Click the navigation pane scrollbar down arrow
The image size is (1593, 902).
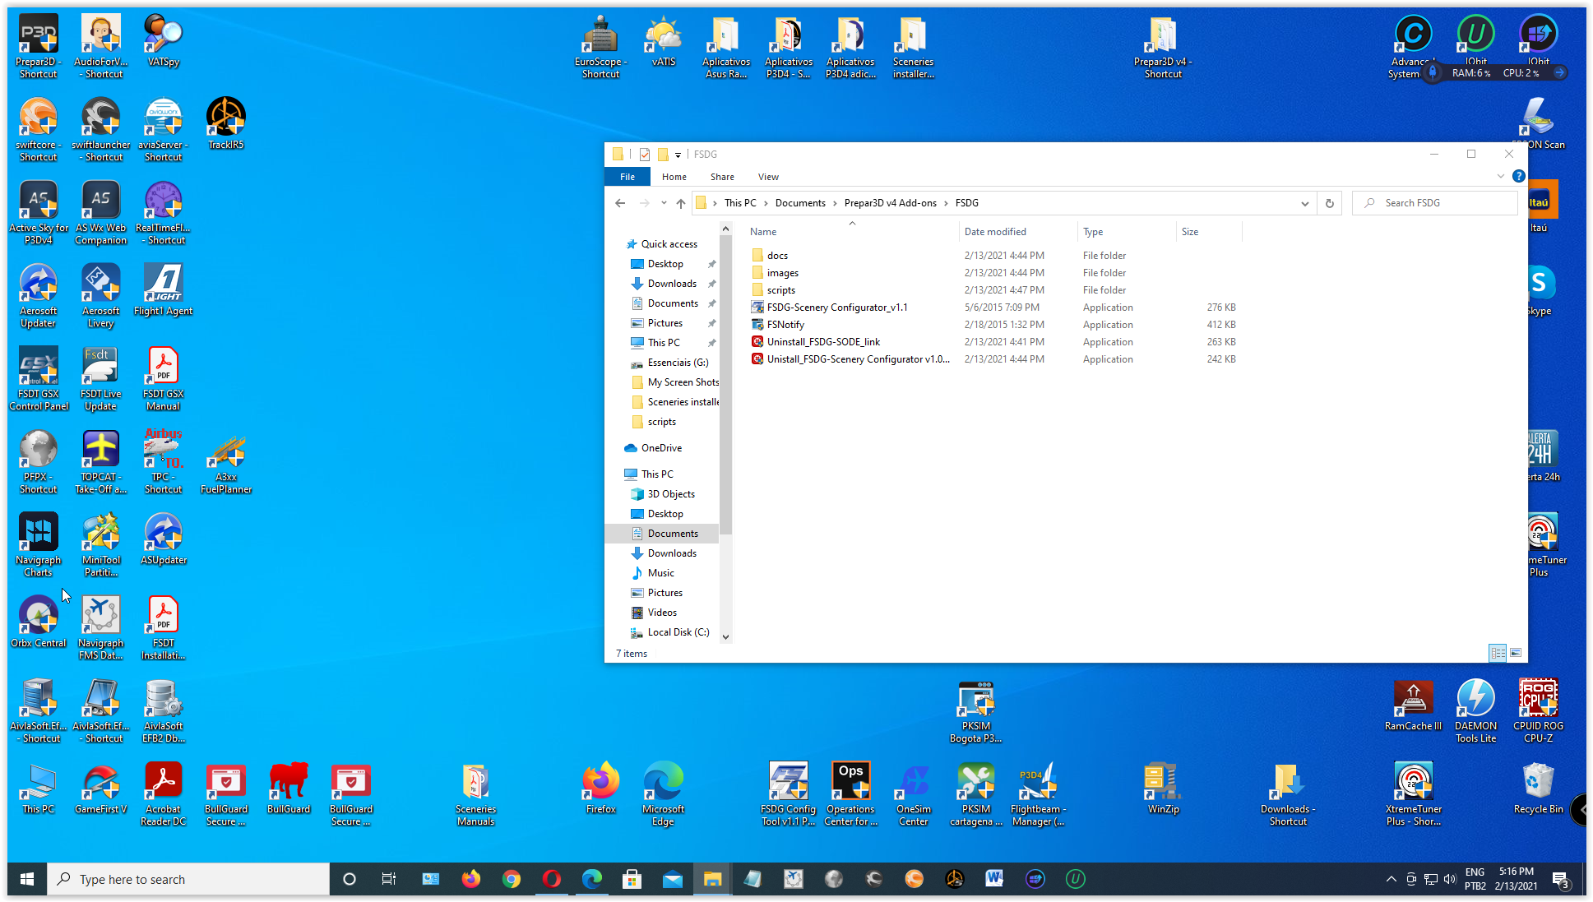725,636
